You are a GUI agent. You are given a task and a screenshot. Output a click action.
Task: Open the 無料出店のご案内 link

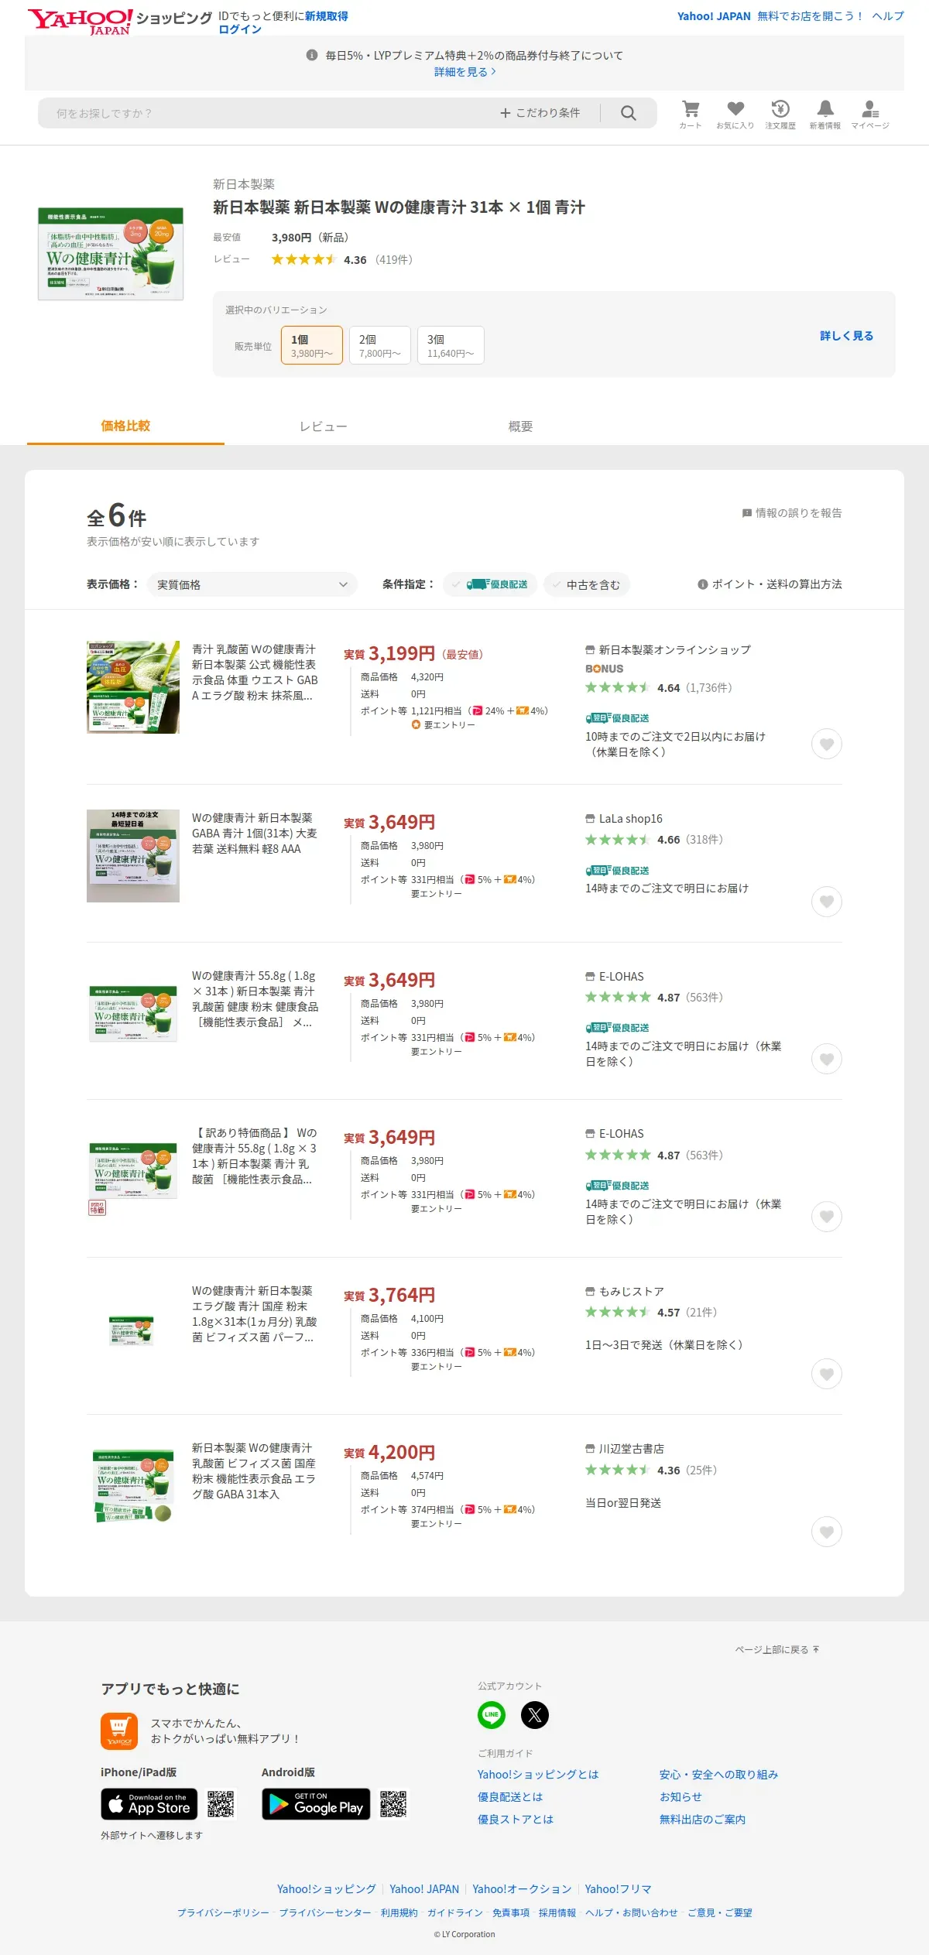tap(702, 1820)
